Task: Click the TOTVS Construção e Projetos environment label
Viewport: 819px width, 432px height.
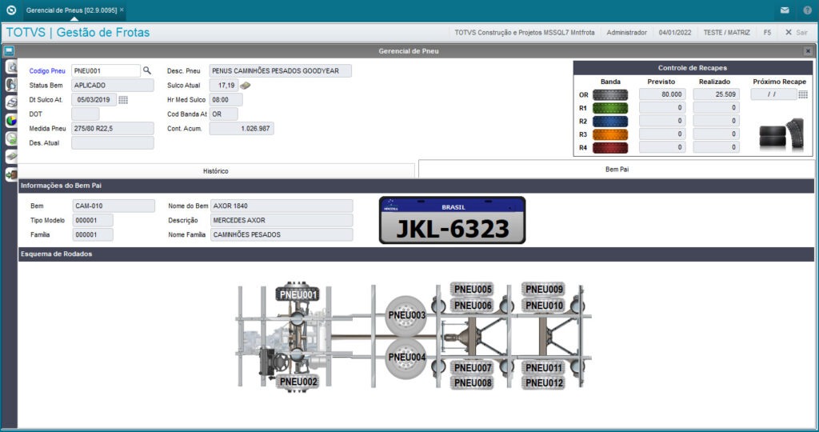Action: (x=525, y=32)
